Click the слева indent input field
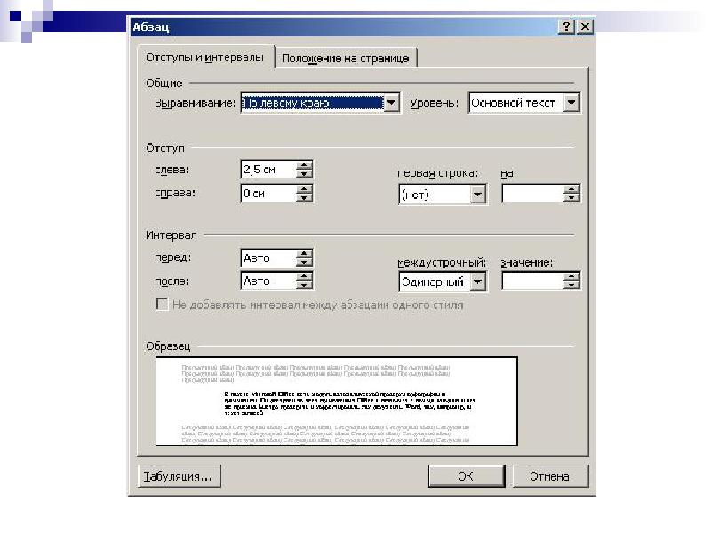 267,170
